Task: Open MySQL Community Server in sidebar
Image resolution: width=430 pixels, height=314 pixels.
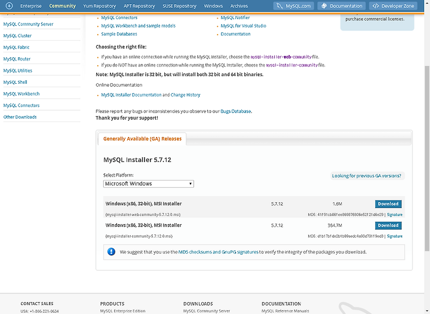Action: tap(28, 24)
